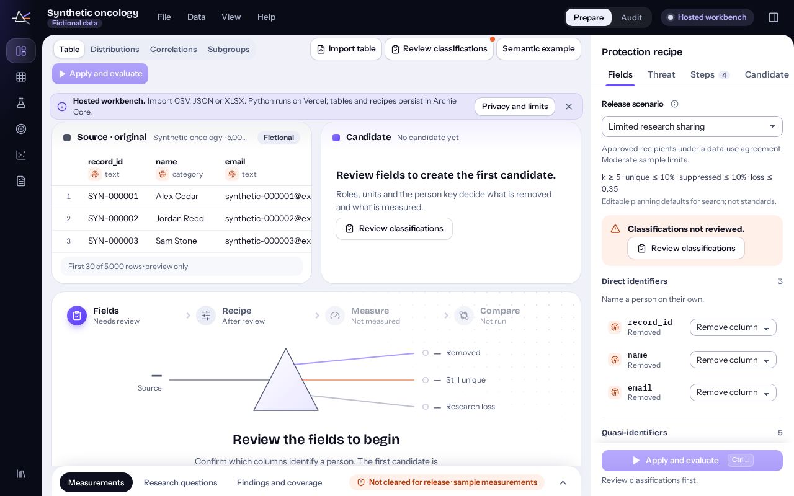This screenshot has height=496, width=794.
Task: Expand the measurements panel chevron
Action: click(x=563, y=482)
